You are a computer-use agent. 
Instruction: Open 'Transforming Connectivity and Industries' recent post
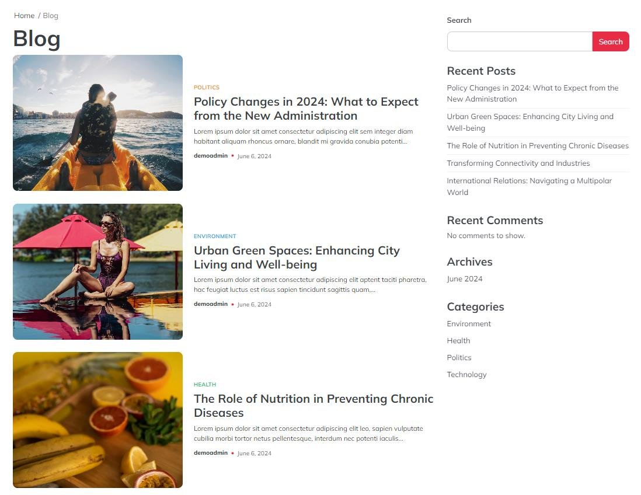tap(518, 163)
